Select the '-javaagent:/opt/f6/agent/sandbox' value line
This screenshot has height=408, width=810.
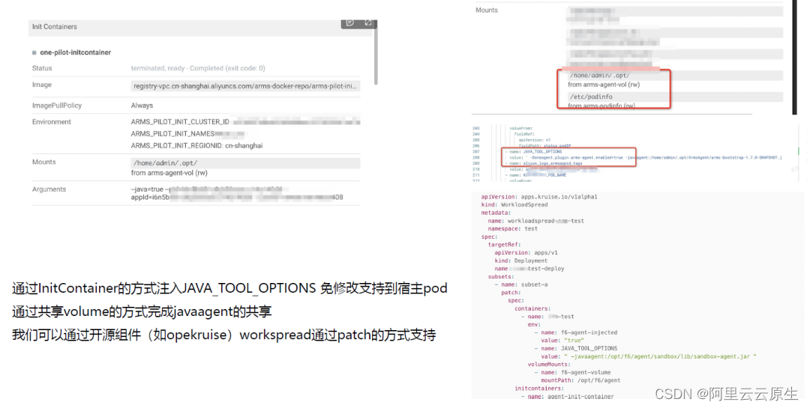point(648,356)
